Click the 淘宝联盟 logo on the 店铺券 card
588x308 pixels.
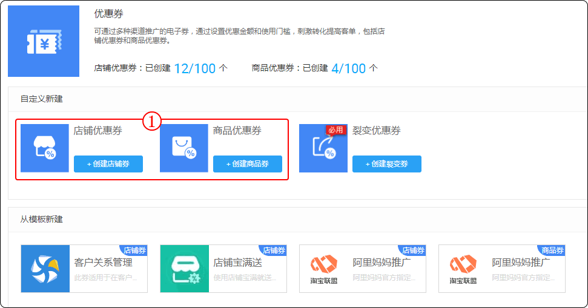click(x=323, y=269)
